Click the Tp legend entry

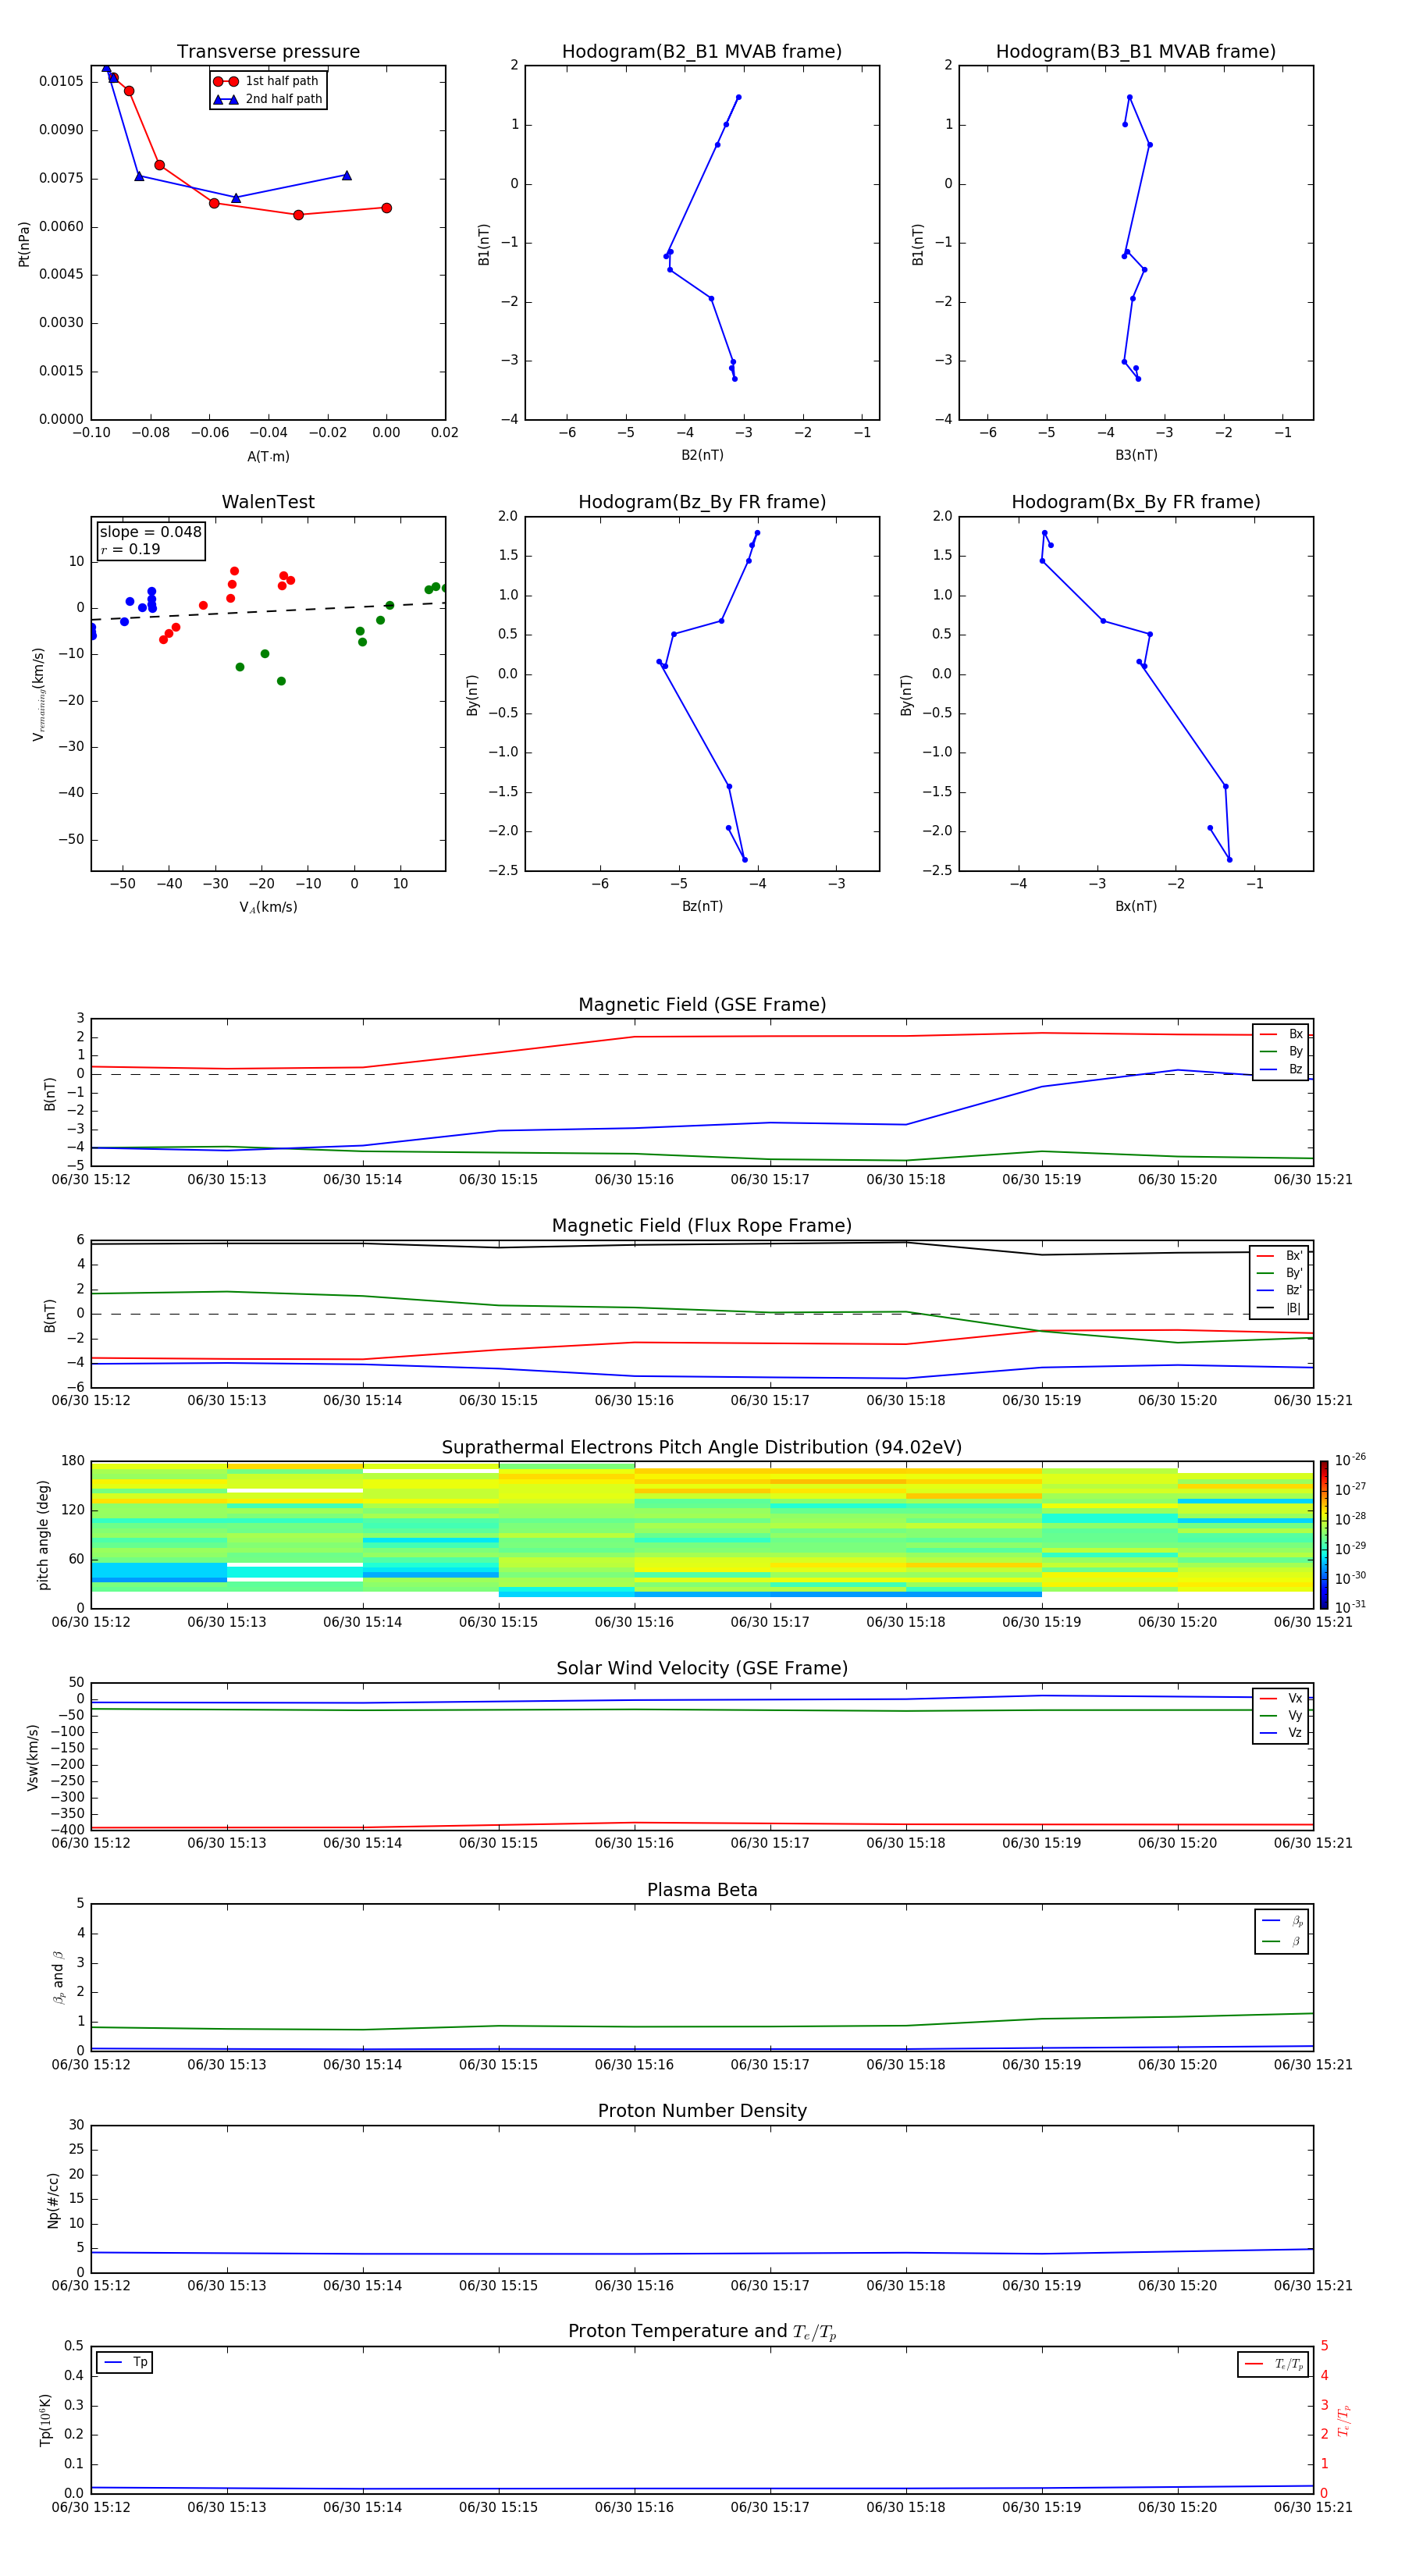pyautogui.click(x=125, y=2362)
